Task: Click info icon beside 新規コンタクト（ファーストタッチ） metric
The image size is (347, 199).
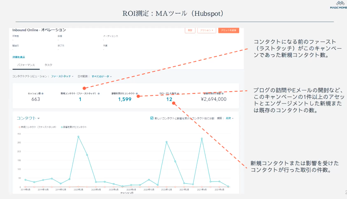Action: (99, 94)
